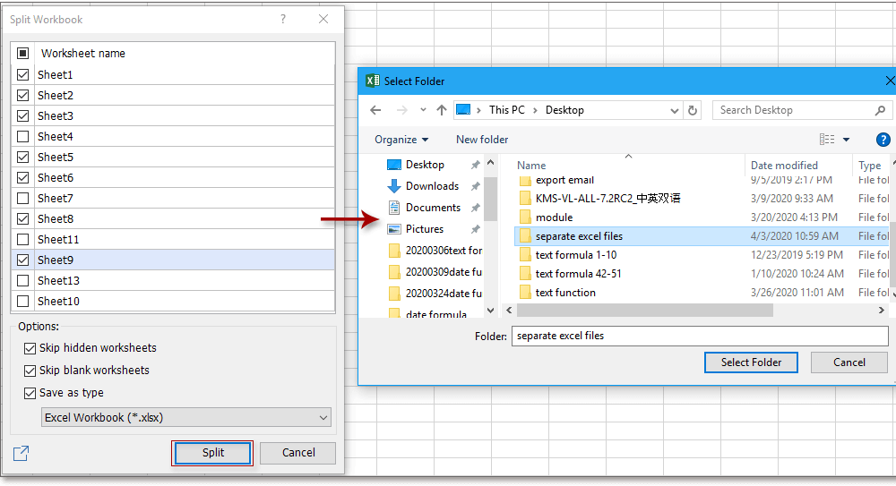Cancel the Select Folder dialog

coord(849,362)
